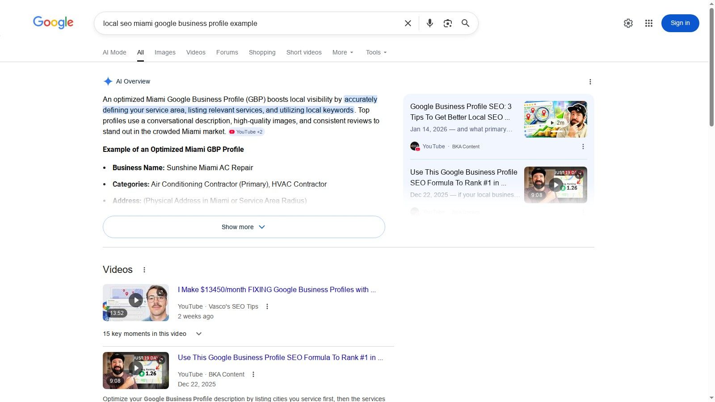The image size is (715, 402).
Task: Open quick settings gear icon
Action: click(628, 23)
